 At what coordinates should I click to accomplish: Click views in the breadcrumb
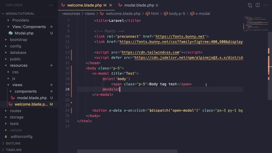(90, 14)
